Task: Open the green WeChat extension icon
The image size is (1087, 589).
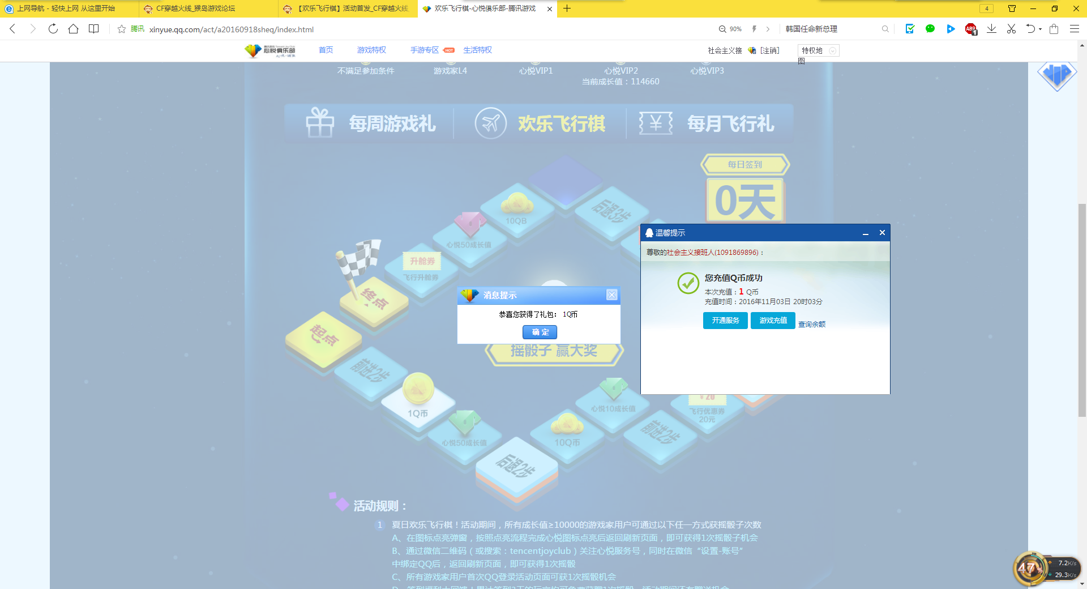Action: coord(930,29)
